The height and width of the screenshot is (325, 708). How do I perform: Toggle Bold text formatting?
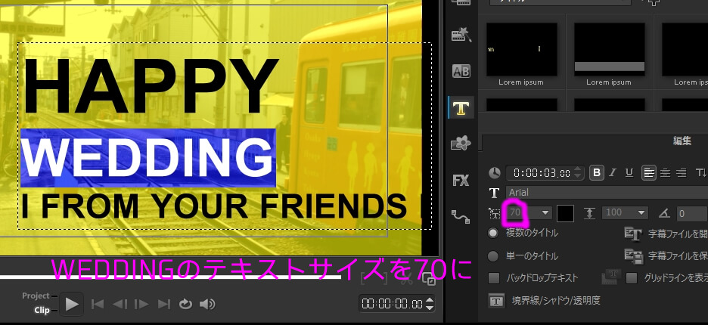[597, 172]
